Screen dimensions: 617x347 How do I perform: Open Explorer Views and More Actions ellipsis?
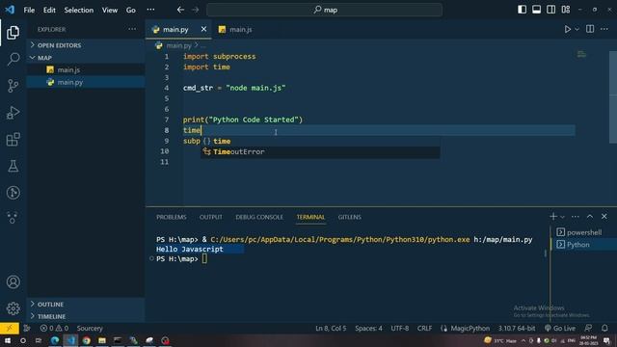[132, 29]
